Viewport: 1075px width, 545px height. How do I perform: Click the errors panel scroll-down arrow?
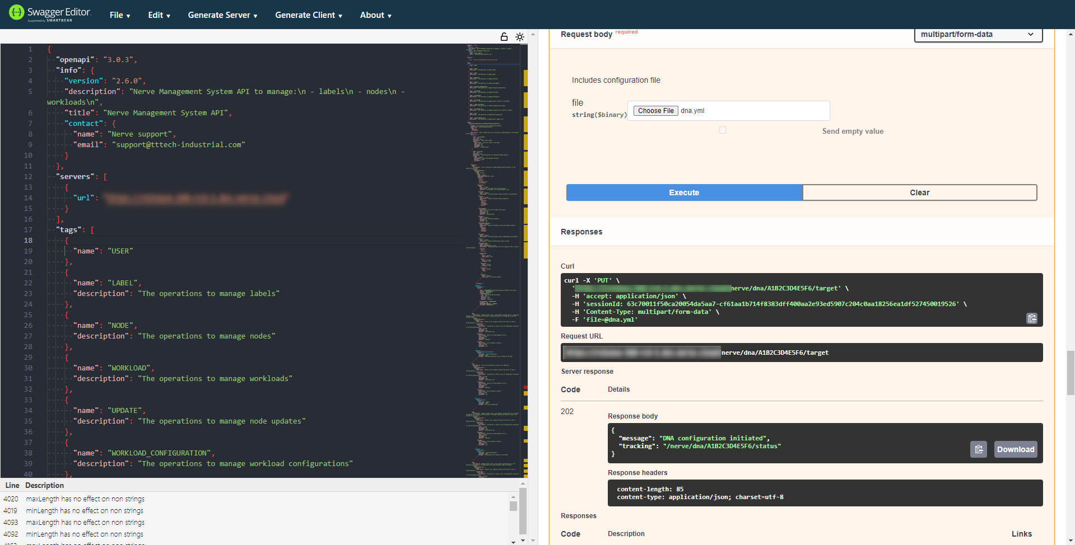(513, 542)
